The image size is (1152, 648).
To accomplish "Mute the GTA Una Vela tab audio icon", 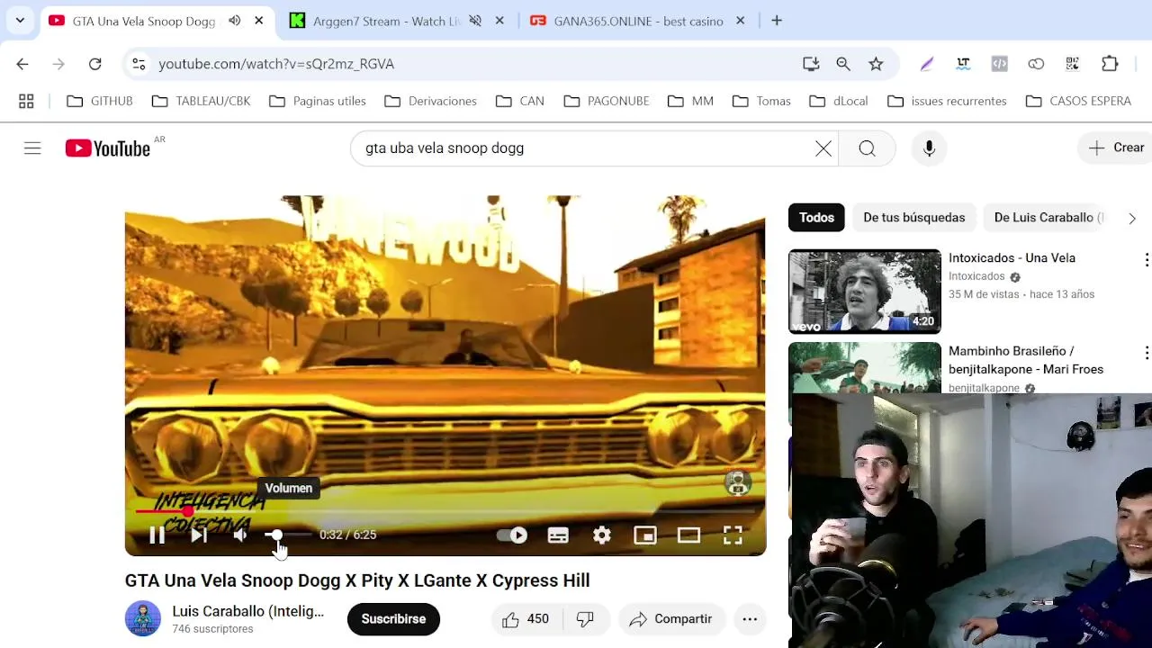I will (235, 21).
